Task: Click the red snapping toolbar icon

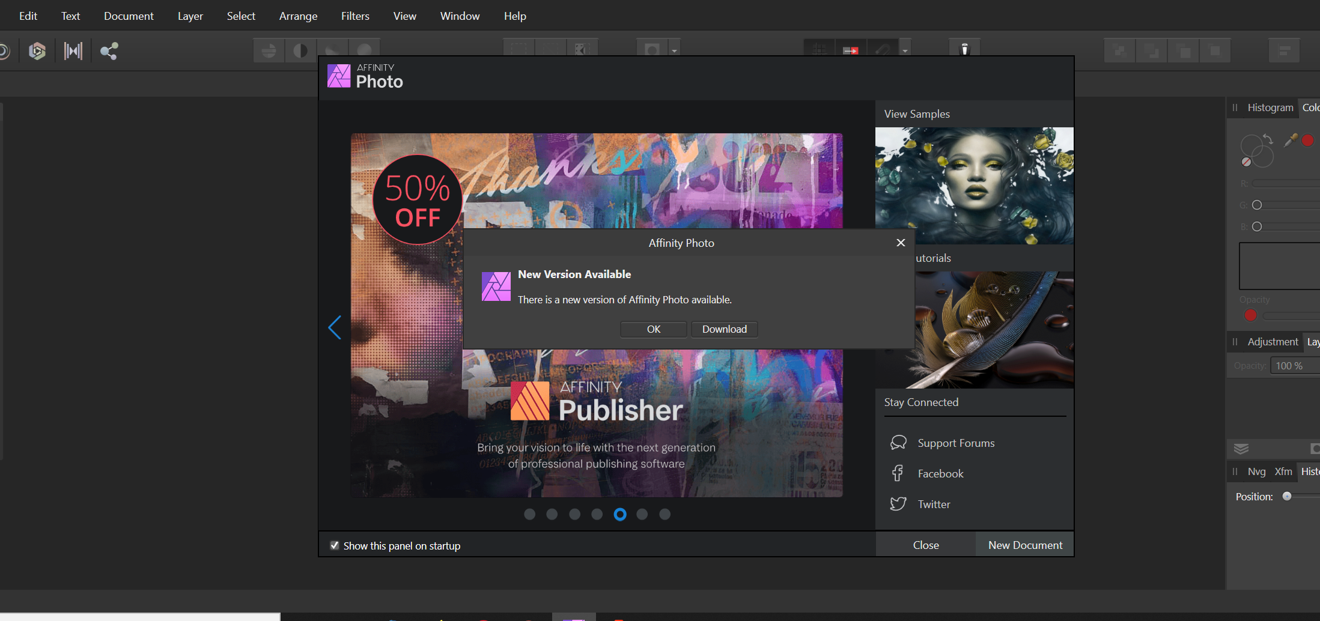Action: (x=851, y=50)
